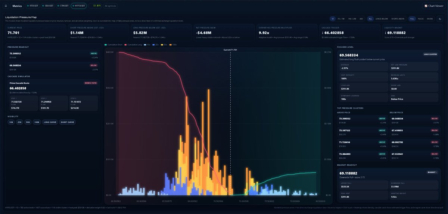448x214 pixels.
Task: Select the MICRO view range
Action: tap(430, 19)
